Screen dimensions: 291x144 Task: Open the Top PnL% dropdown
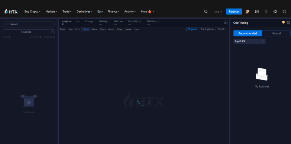(x=249, y=41)
